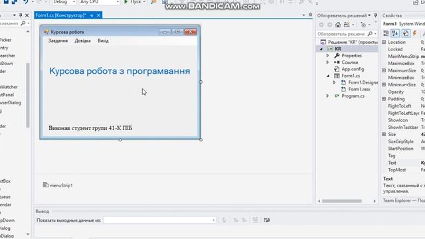This screenshot has width=425, height=239.
Task: Show properties by category in Properties panel
Action: click(x=386, y=33)
